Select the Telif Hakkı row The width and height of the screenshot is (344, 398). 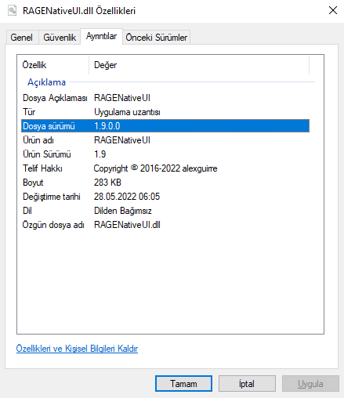pyautogui.click(x=165, y=168)
